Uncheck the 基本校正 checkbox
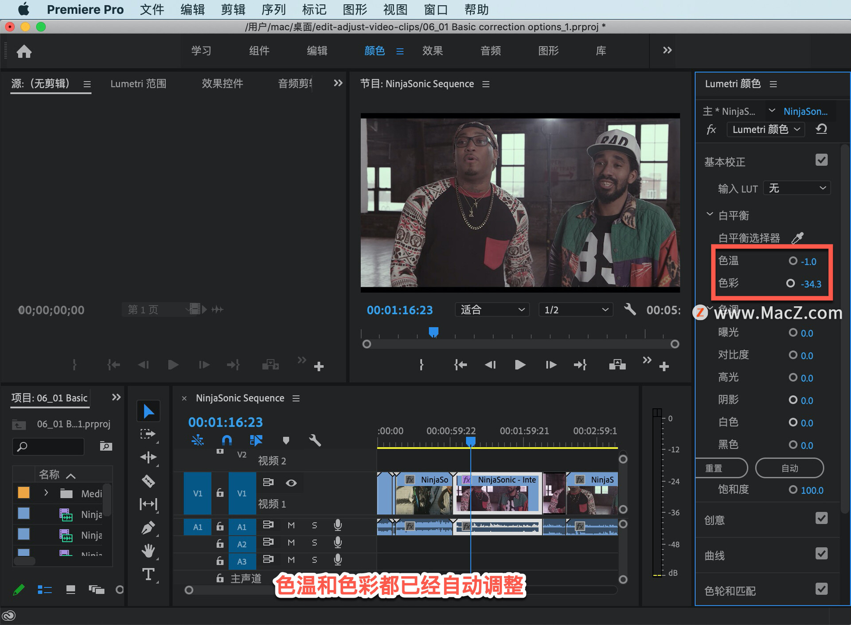Screen dimensions: 851x625 (x=821, y=160)
